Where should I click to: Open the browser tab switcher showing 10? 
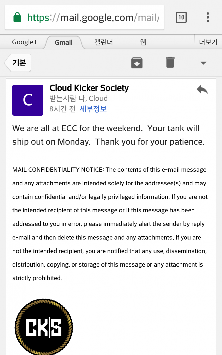(x=181, y=17)
